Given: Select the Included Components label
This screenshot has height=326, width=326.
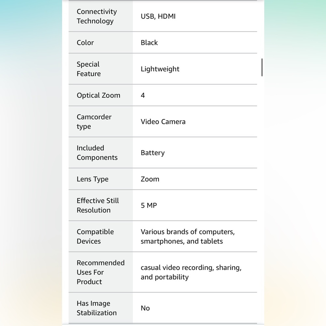Looking at the screenshot, I should 97,153.
